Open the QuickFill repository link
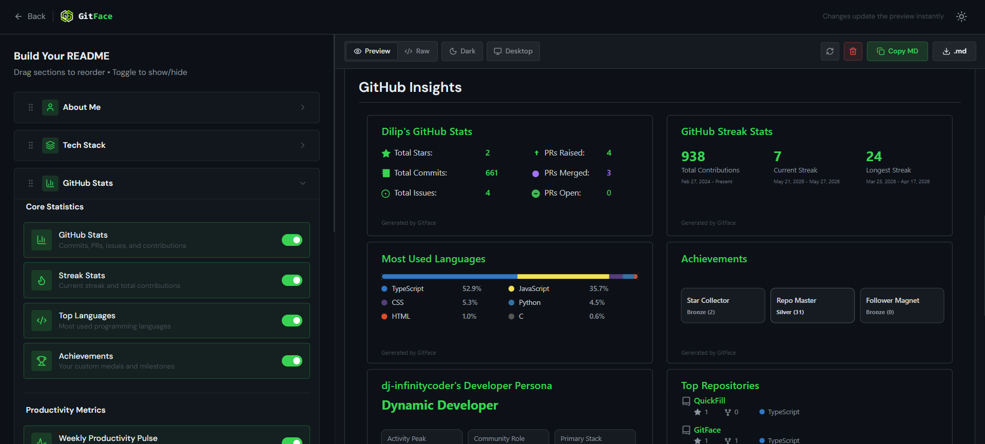The width and height of the screenshot is (985, 444). coord(709,401)
